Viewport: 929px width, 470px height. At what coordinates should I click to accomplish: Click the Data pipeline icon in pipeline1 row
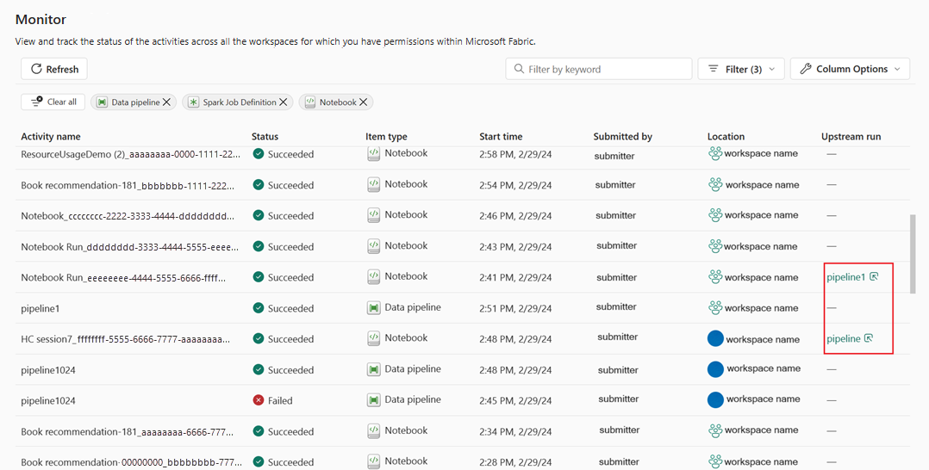[373, 307]
